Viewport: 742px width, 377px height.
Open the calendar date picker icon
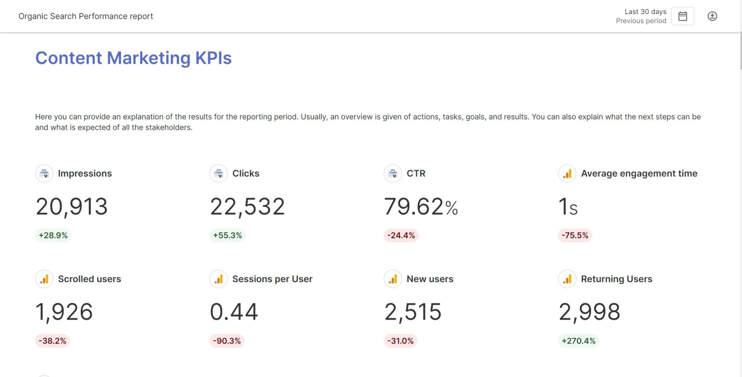point(683,16)
